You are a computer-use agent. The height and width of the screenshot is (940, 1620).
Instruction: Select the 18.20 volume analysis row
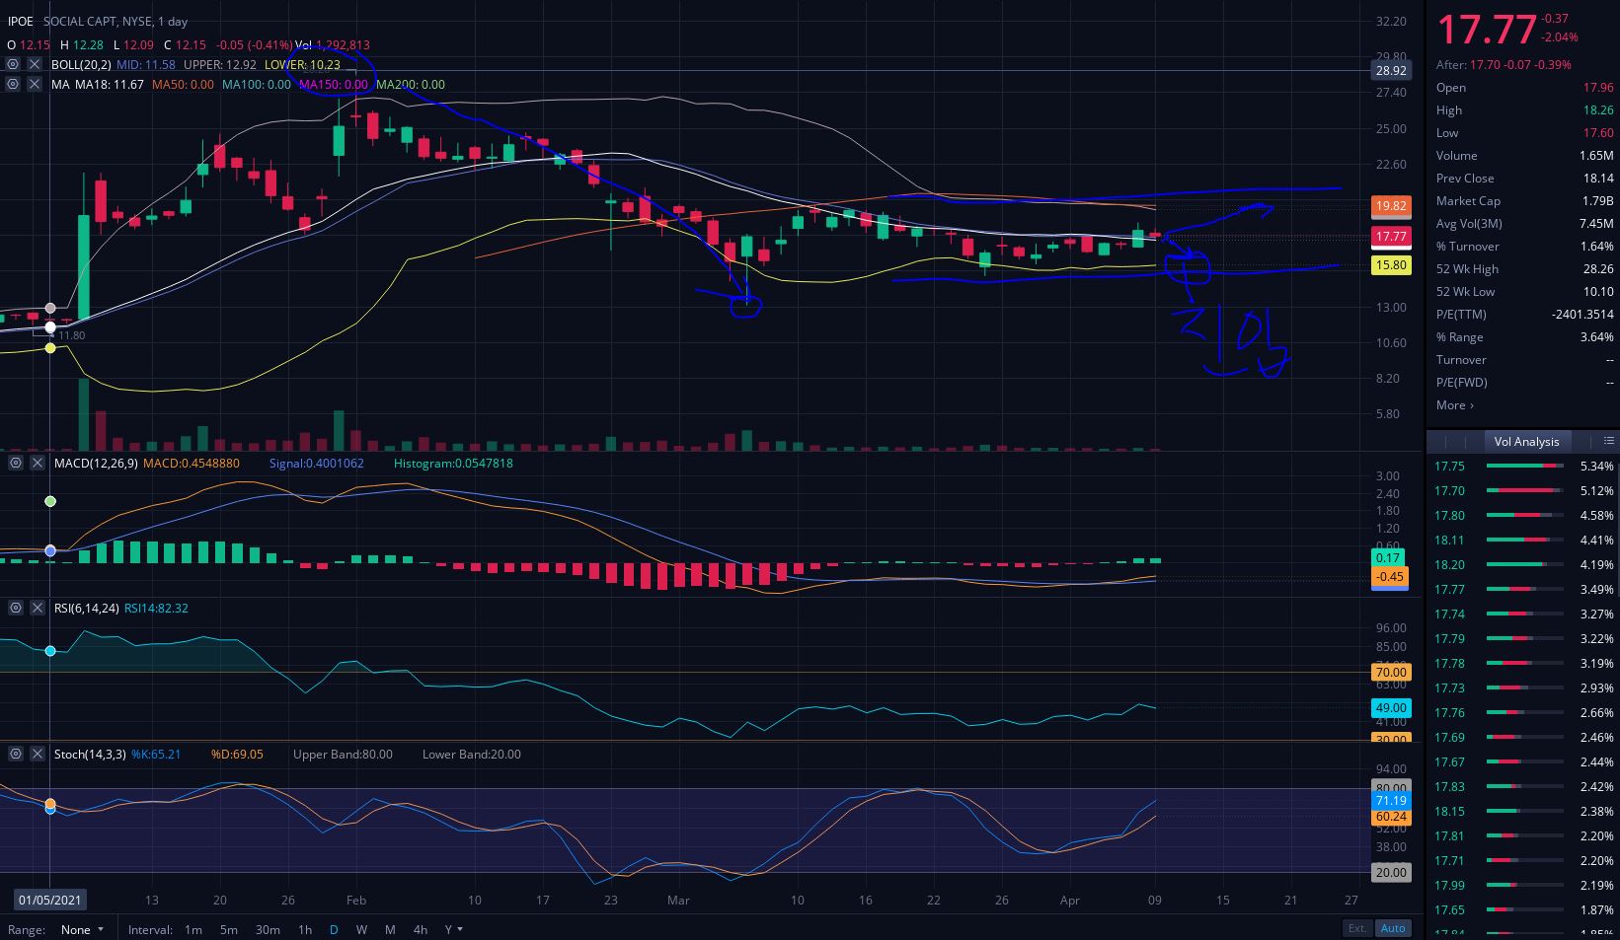pyautogui.click(x=1524, y=565)
